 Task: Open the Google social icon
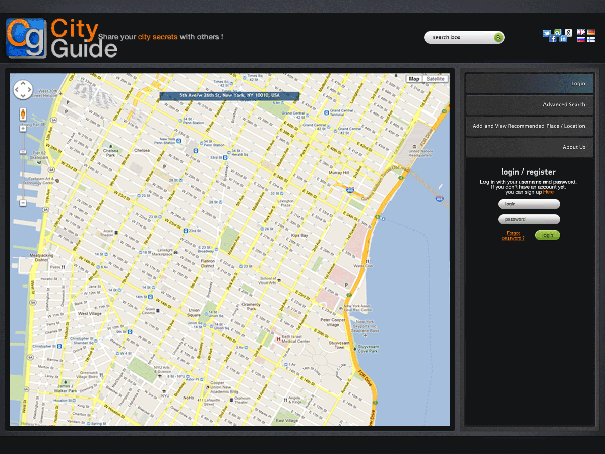568,33
